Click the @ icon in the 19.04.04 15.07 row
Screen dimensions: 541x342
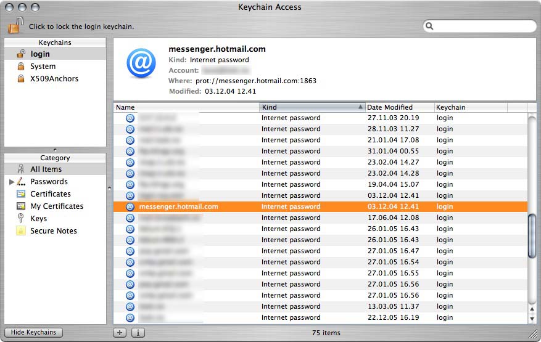click(x=130, y=184)
